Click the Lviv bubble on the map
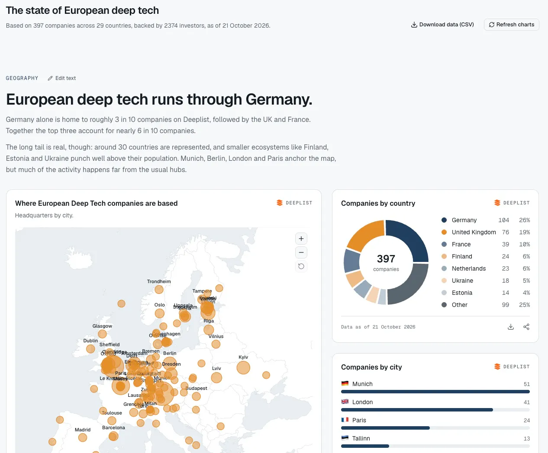The width and height of the screenshot is (548, 453). (x=216, y=378)
